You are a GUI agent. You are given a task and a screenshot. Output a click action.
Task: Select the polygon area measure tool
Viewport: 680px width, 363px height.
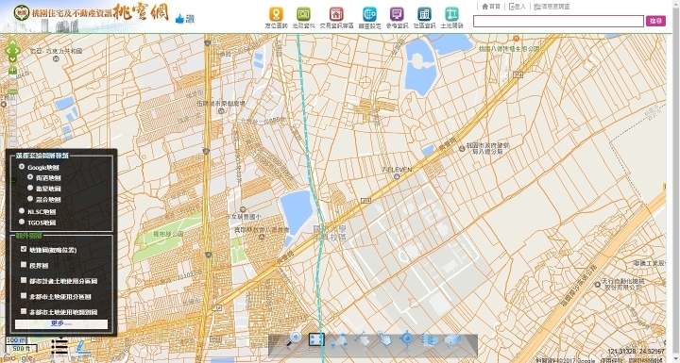[339, 340]
